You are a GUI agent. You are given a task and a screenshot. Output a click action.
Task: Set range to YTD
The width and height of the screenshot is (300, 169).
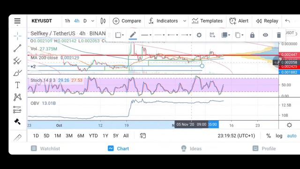pyautogui.click(x=93, y=136)
